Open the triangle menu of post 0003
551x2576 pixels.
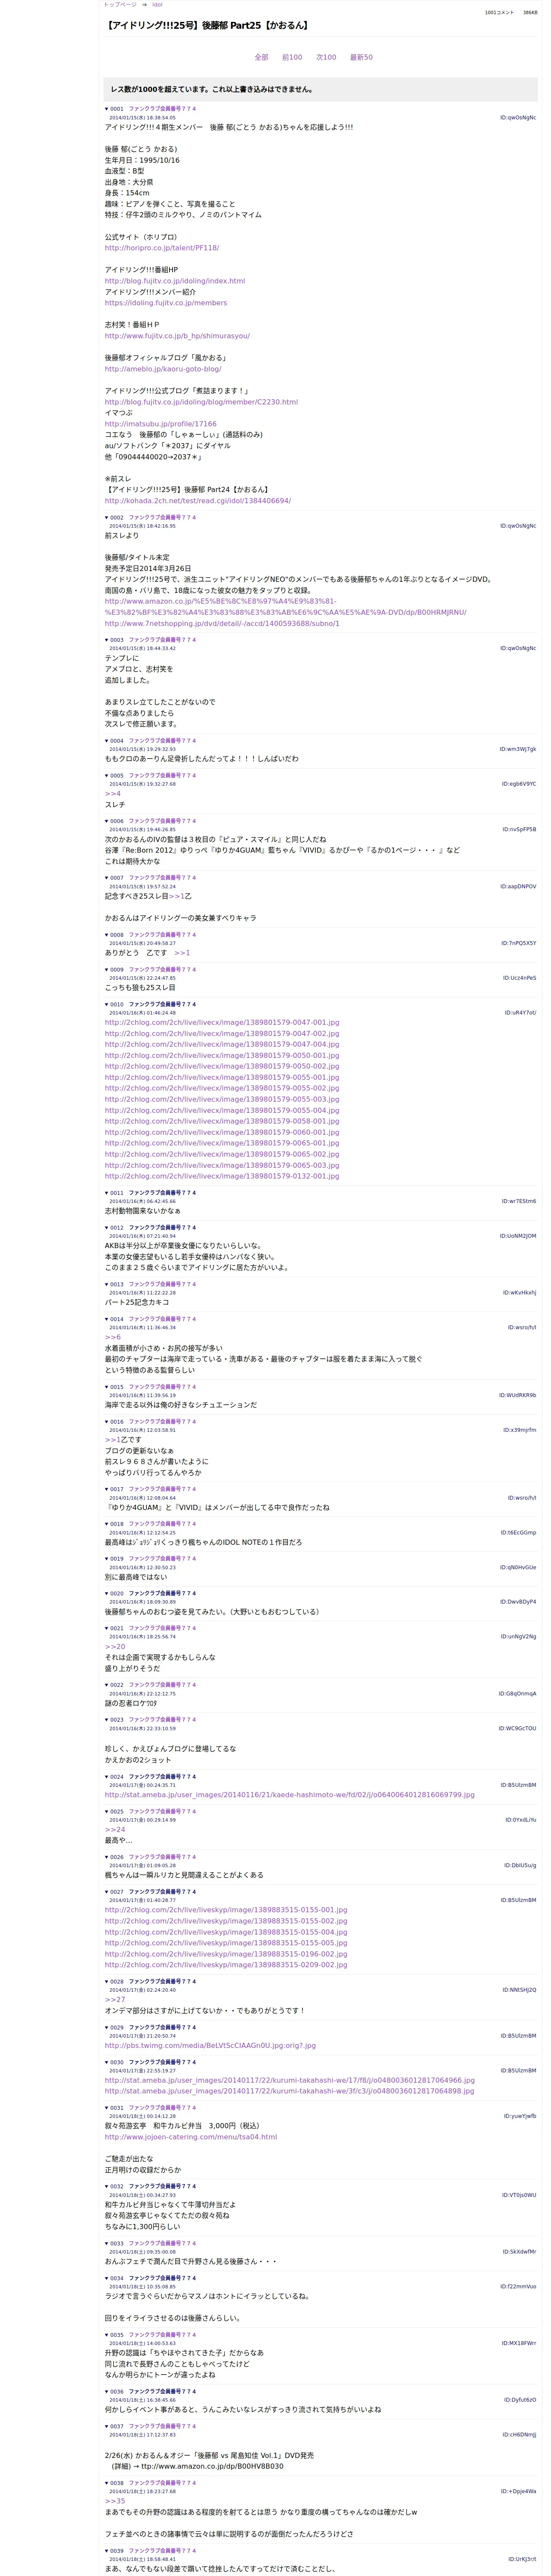pyautogui.click(x=107, y=640)
